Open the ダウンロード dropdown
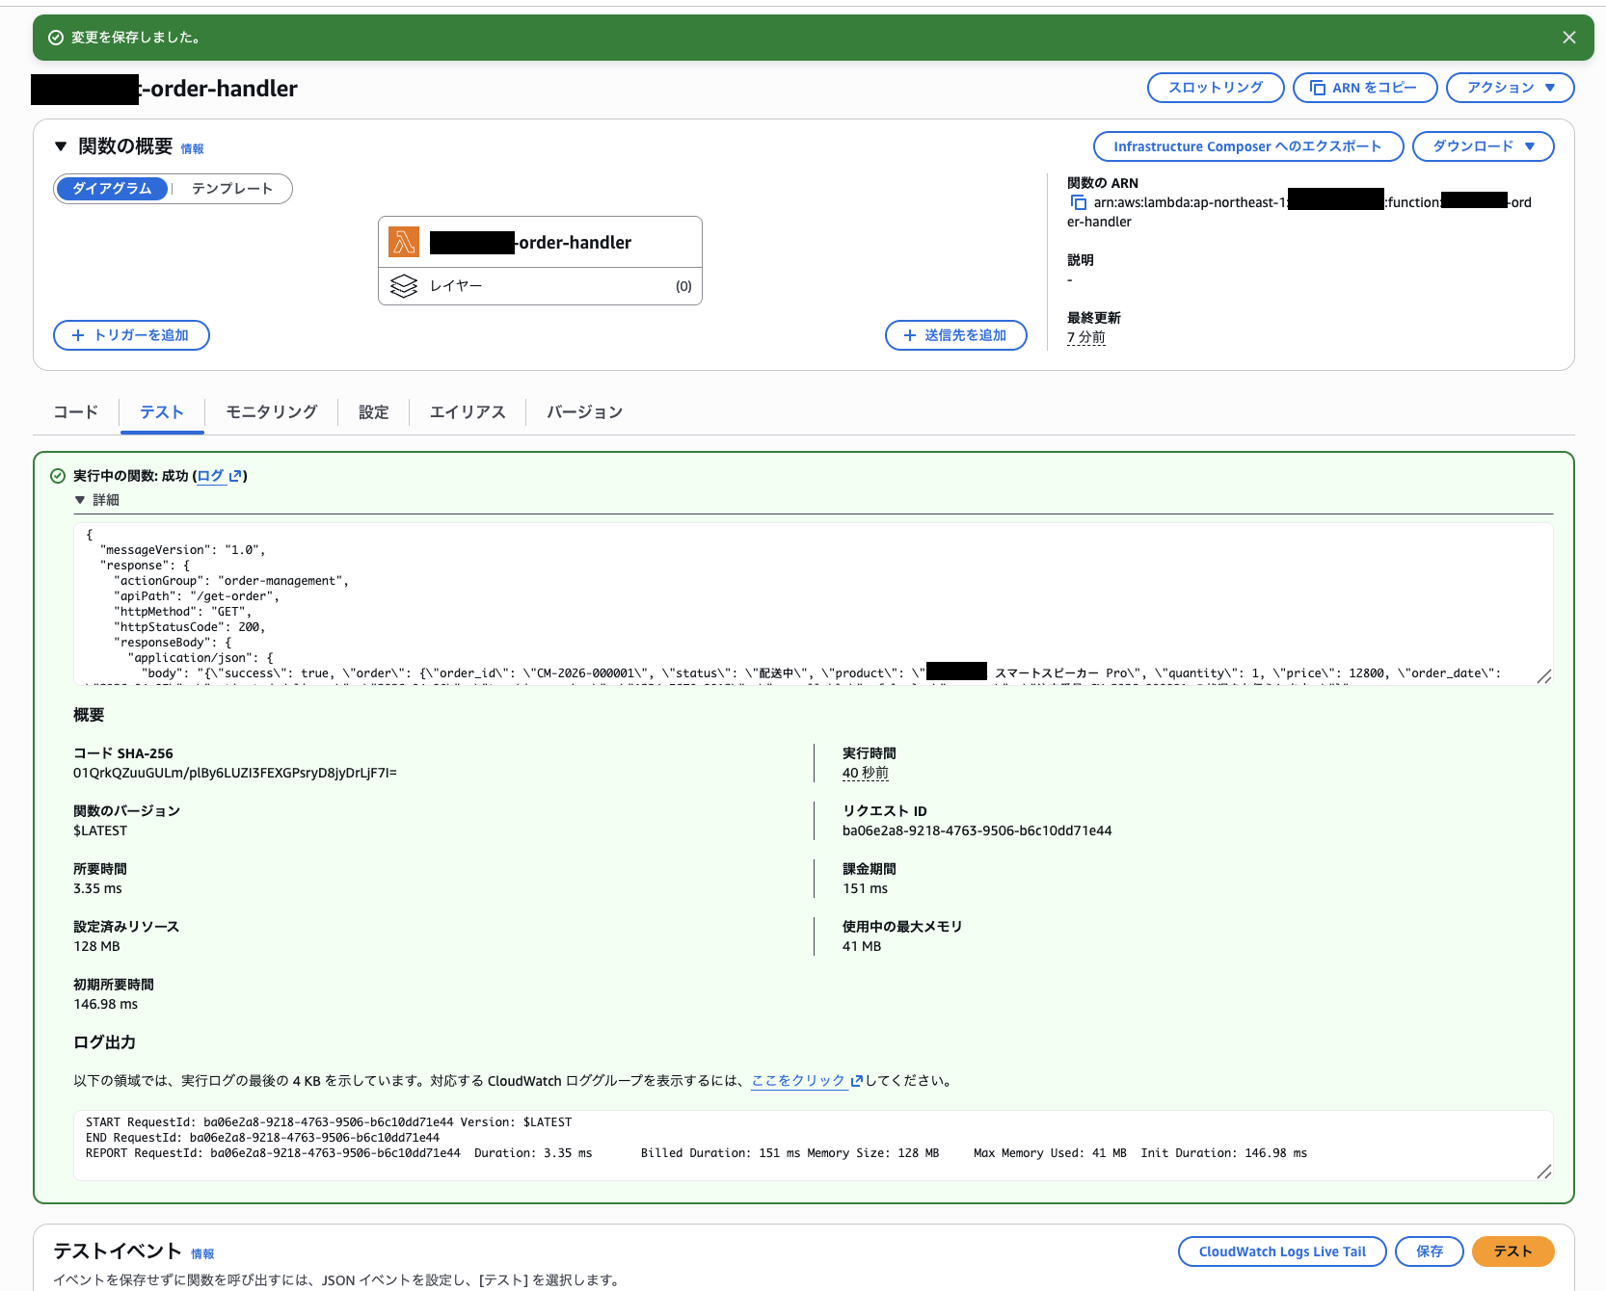This screenshot has width=1606, height=1291. tap(1482, 146)
